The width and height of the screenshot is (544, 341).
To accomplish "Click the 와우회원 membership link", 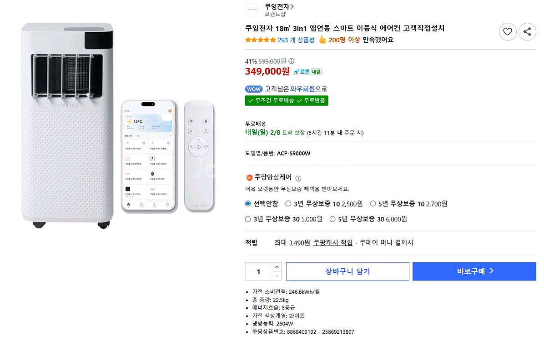I will click(x=302, y=89).
